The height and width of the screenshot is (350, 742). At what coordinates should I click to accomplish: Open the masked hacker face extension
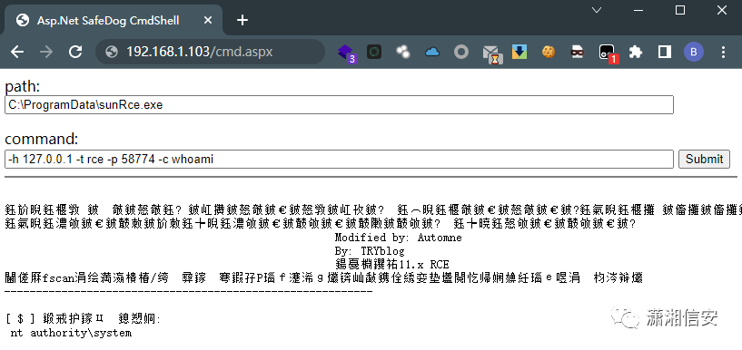click(577, 52)
